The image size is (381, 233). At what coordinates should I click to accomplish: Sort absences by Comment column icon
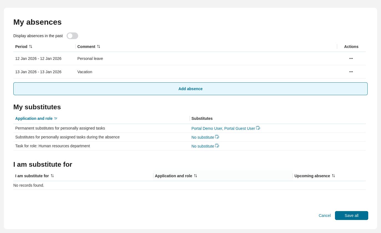coord(98,47)
